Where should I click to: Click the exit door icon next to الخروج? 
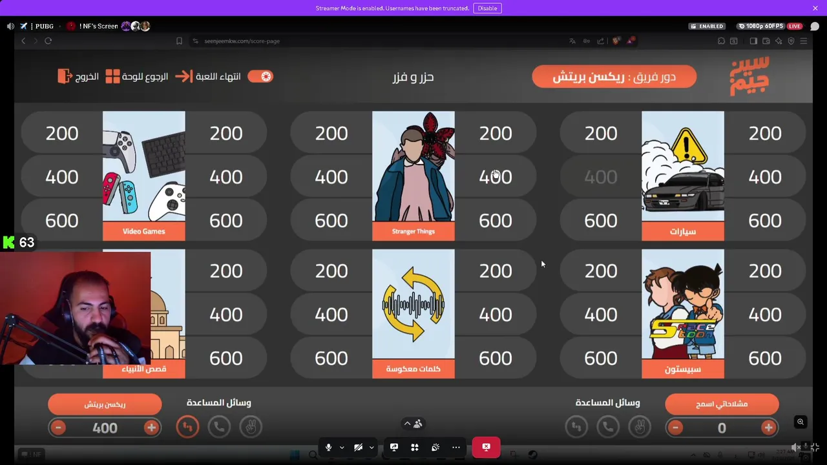coord(65,76)
